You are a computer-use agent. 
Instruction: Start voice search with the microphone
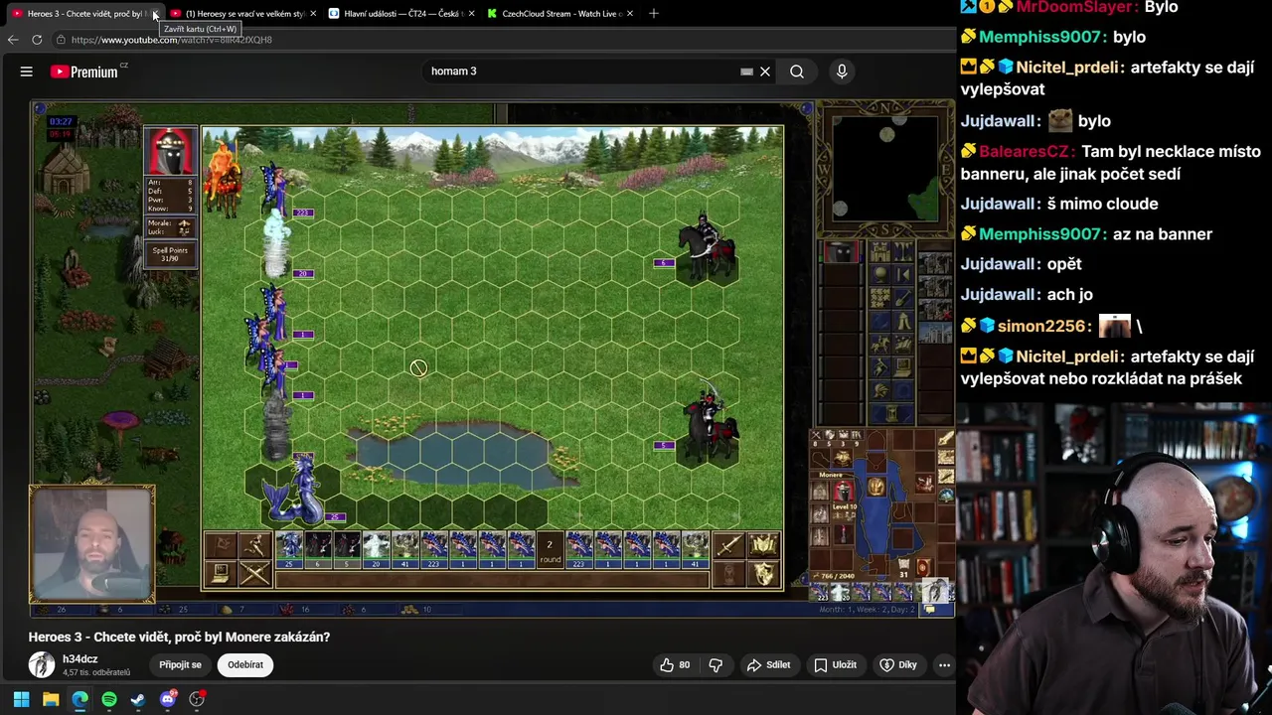[x=842, y=71]
